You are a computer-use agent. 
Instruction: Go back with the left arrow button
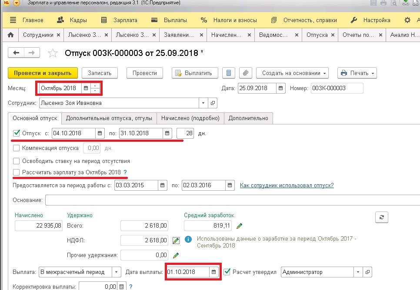[x=16, y=52]
